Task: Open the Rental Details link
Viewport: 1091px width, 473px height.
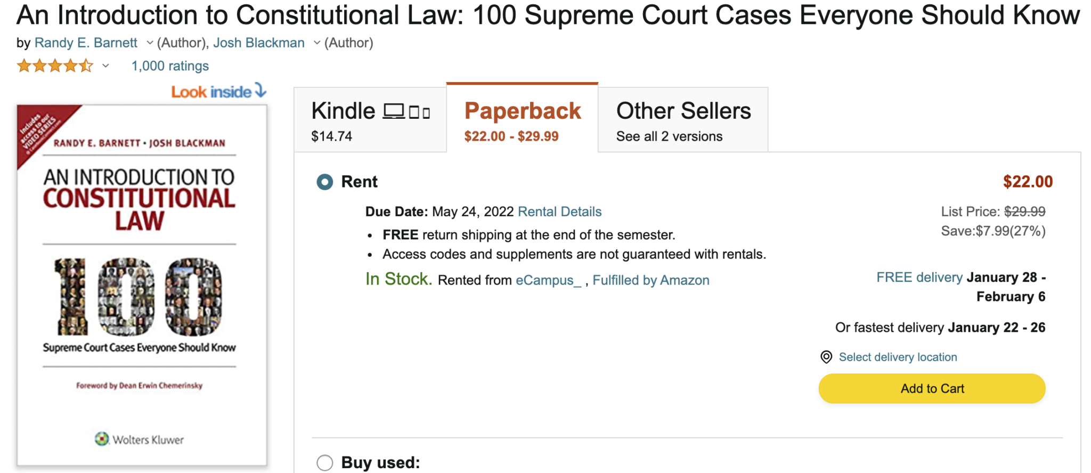Action: pos(559,212)
